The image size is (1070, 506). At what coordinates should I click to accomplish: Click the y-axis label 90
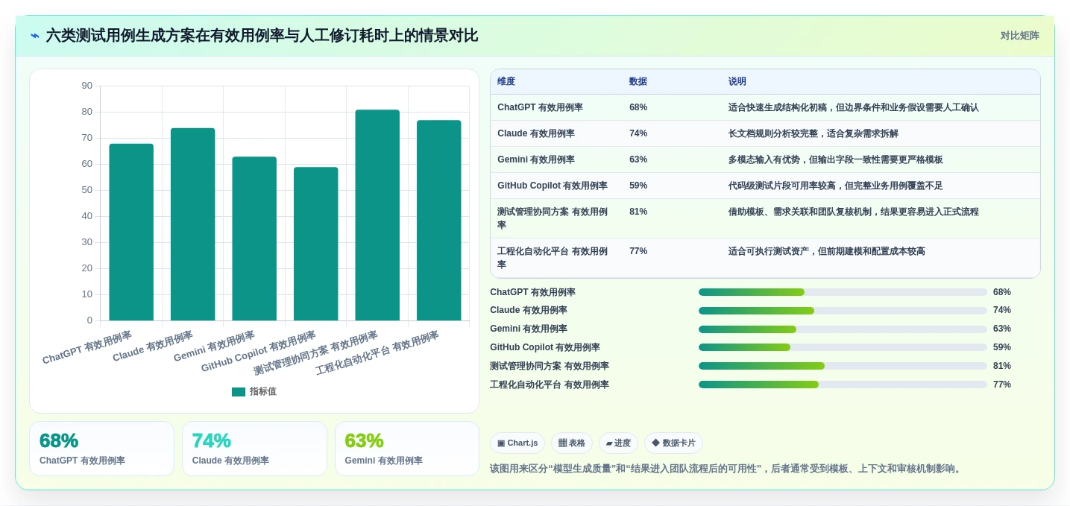coord(87,86)
